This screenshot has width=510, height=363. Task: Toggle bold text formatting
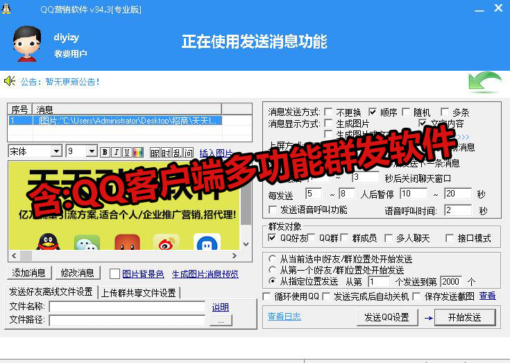pos(105,152)
